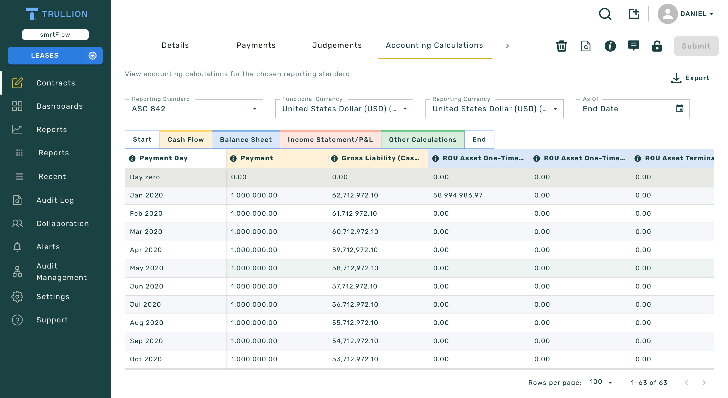Image resolution: width=728 pixels, height=398 pixels.
Task: Switch to the Payments tab
Action: coord(256,45)
